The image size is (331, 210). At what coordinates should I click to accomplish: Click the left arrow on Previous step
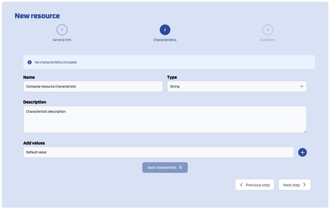pyautogui.click(x=241, y=185)
